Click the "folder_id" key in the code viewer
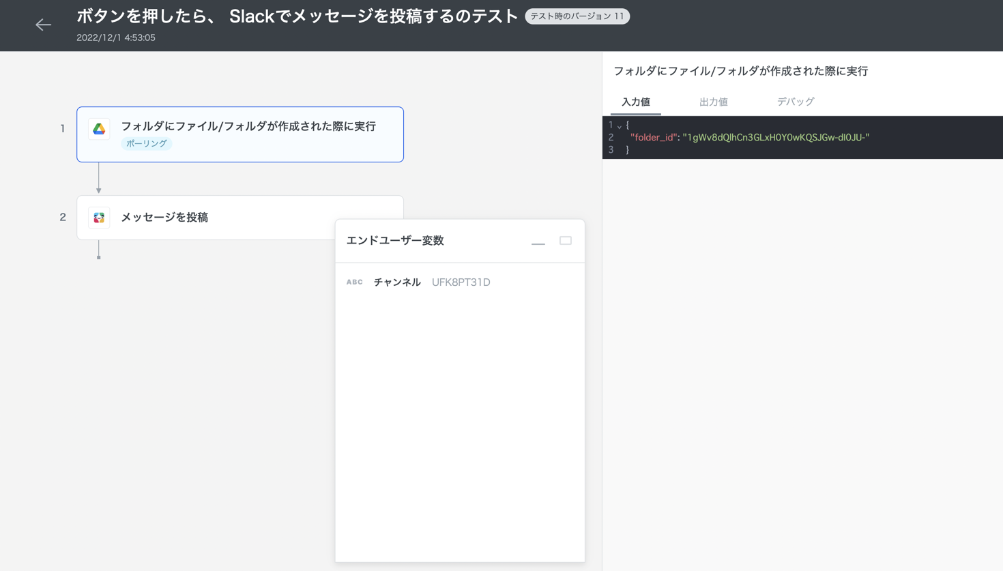 [x=654, y=138]
